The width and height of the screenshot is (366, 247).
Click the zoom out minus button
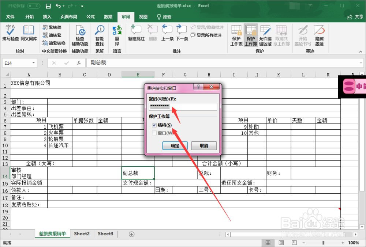pos(303,243)
